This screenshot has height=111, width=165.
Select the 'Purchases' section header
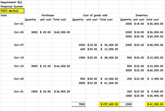[48, 15]
